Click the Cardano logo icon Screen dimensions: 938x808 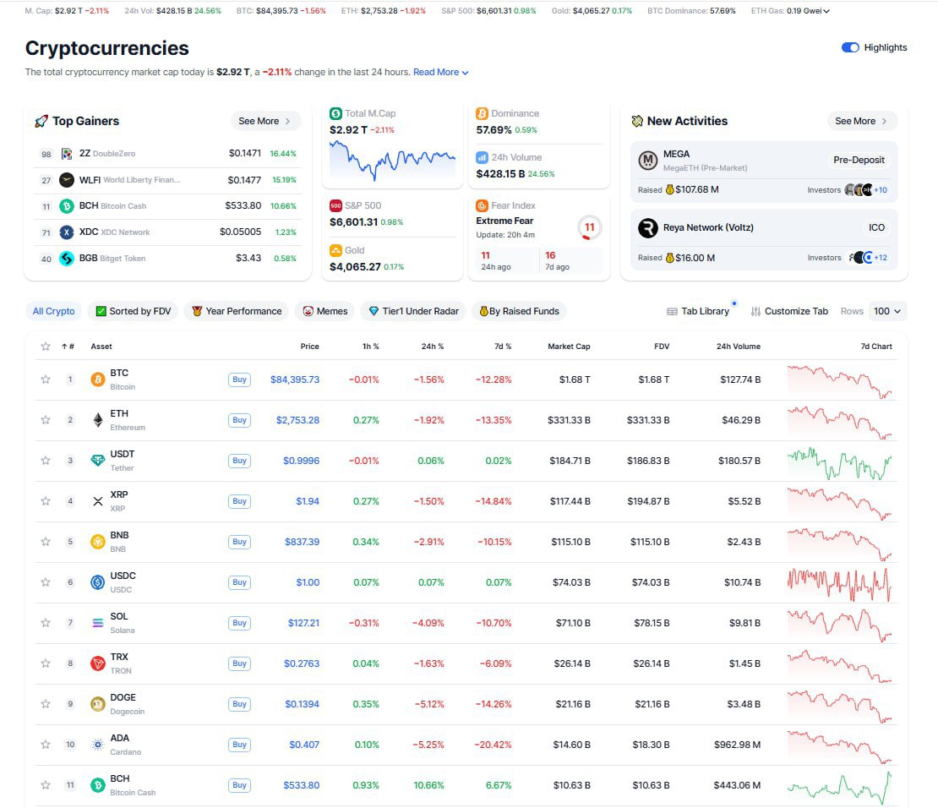coord(97,745)
